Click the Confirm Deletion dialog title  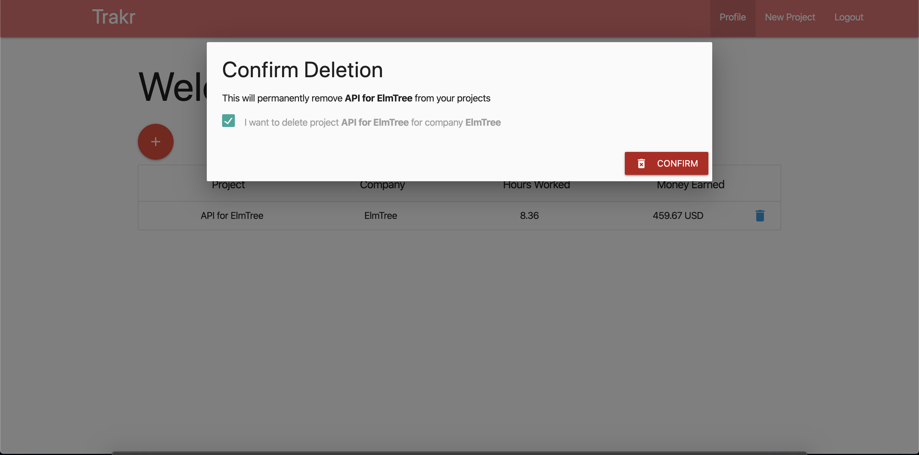[x=303, y=70]
